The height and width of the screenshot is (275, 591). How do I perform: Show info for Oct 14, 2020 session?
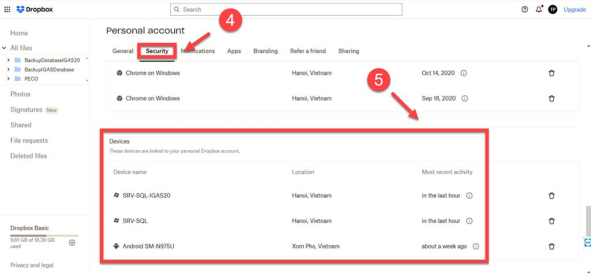(x=464, y=73)
